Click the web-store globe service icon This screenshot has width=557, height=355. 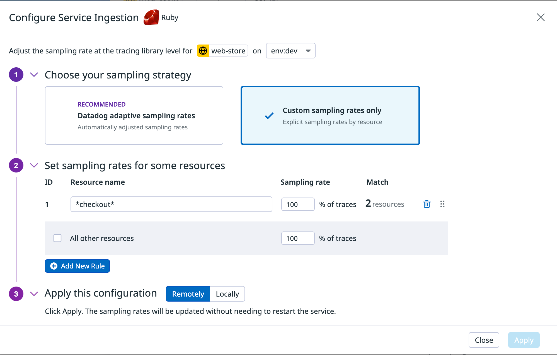pos(203,51)
